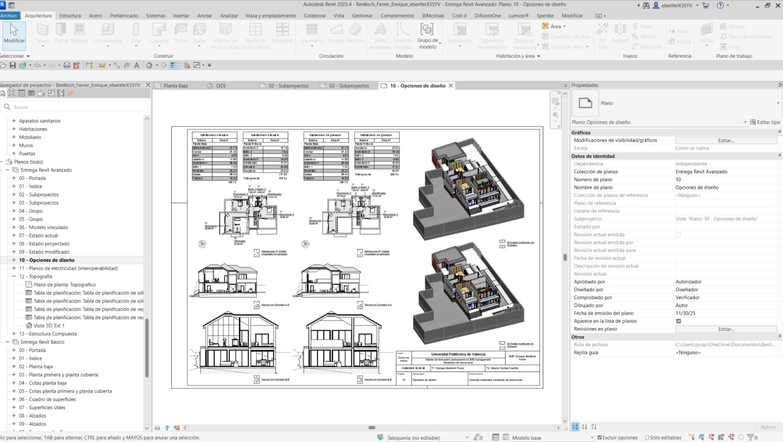The height and width of the screenshot is (442, 783).
Task: Open the Seleccionar dropdown under Modificar
Action: (x=15, y=56)
